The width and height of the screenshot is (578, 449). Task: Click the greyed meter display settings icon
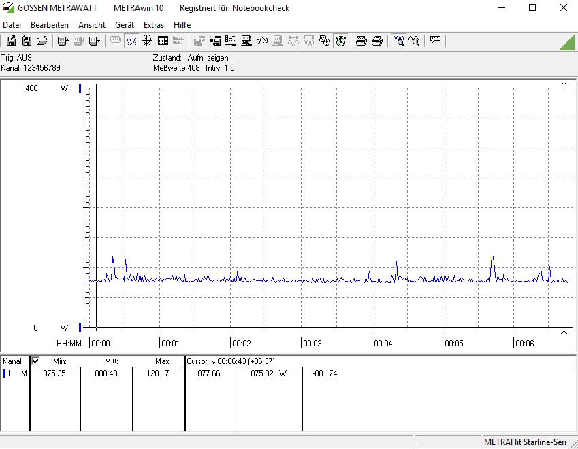[x=278, y=41]
